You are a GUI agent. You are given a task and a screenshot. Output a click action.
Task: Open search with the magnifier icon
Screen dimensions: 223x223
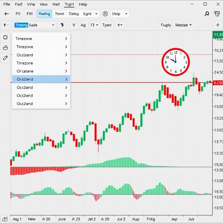[x=207, y=14]
